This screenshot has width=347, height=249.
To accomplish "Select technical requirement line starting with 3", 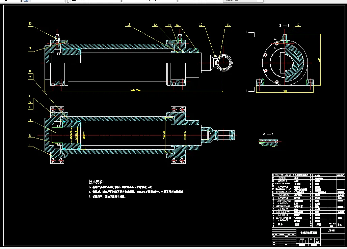I will point(107,196).
